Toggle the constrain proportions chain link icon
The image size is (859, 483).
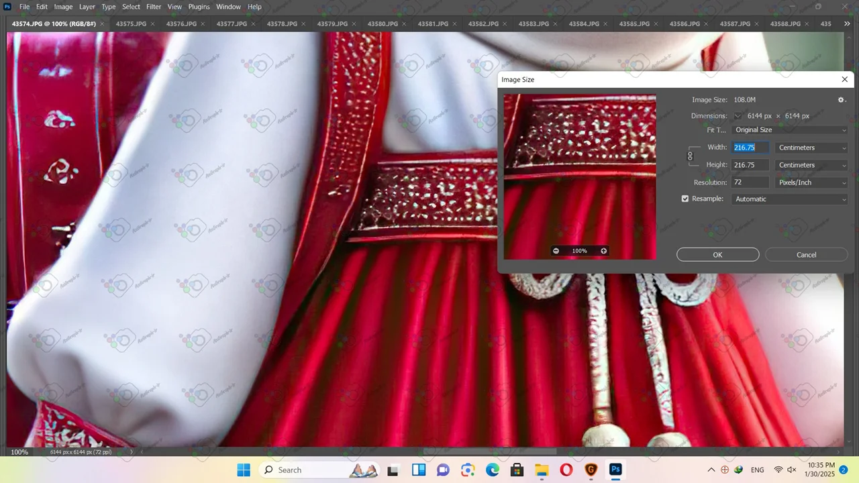tap(690, 156)
